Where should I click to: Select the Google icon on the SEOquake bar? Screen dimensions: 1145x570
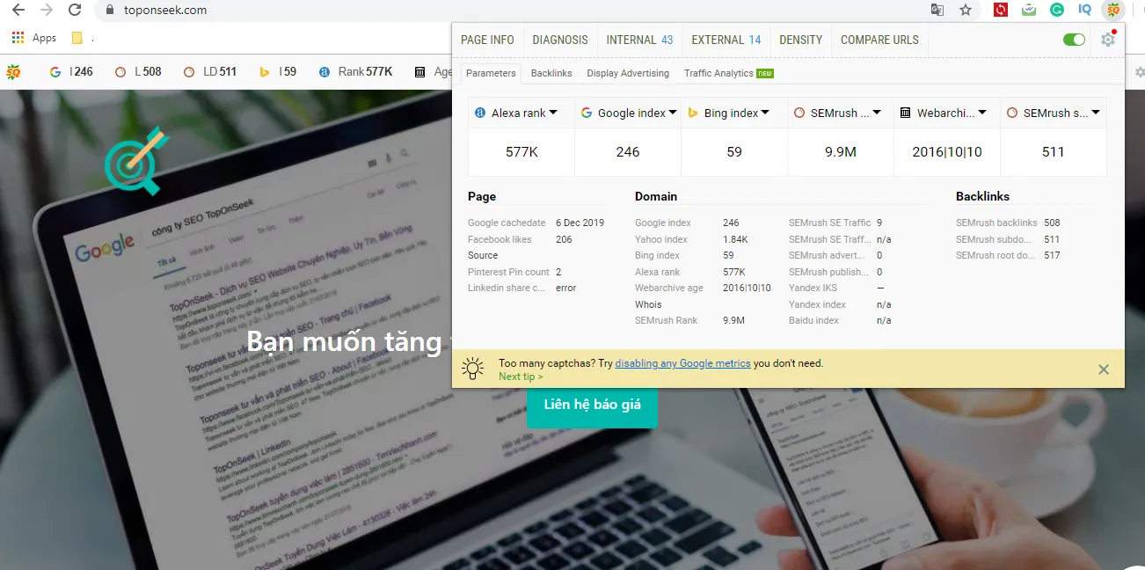[55, 71]
